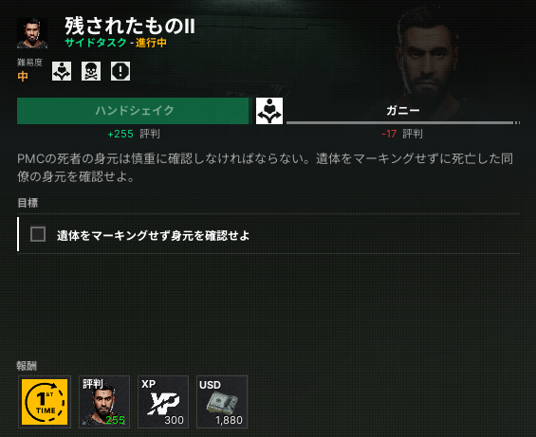Click the 残されたものII task title
This screenshot has width=536, height=437.
coord(130,27)
